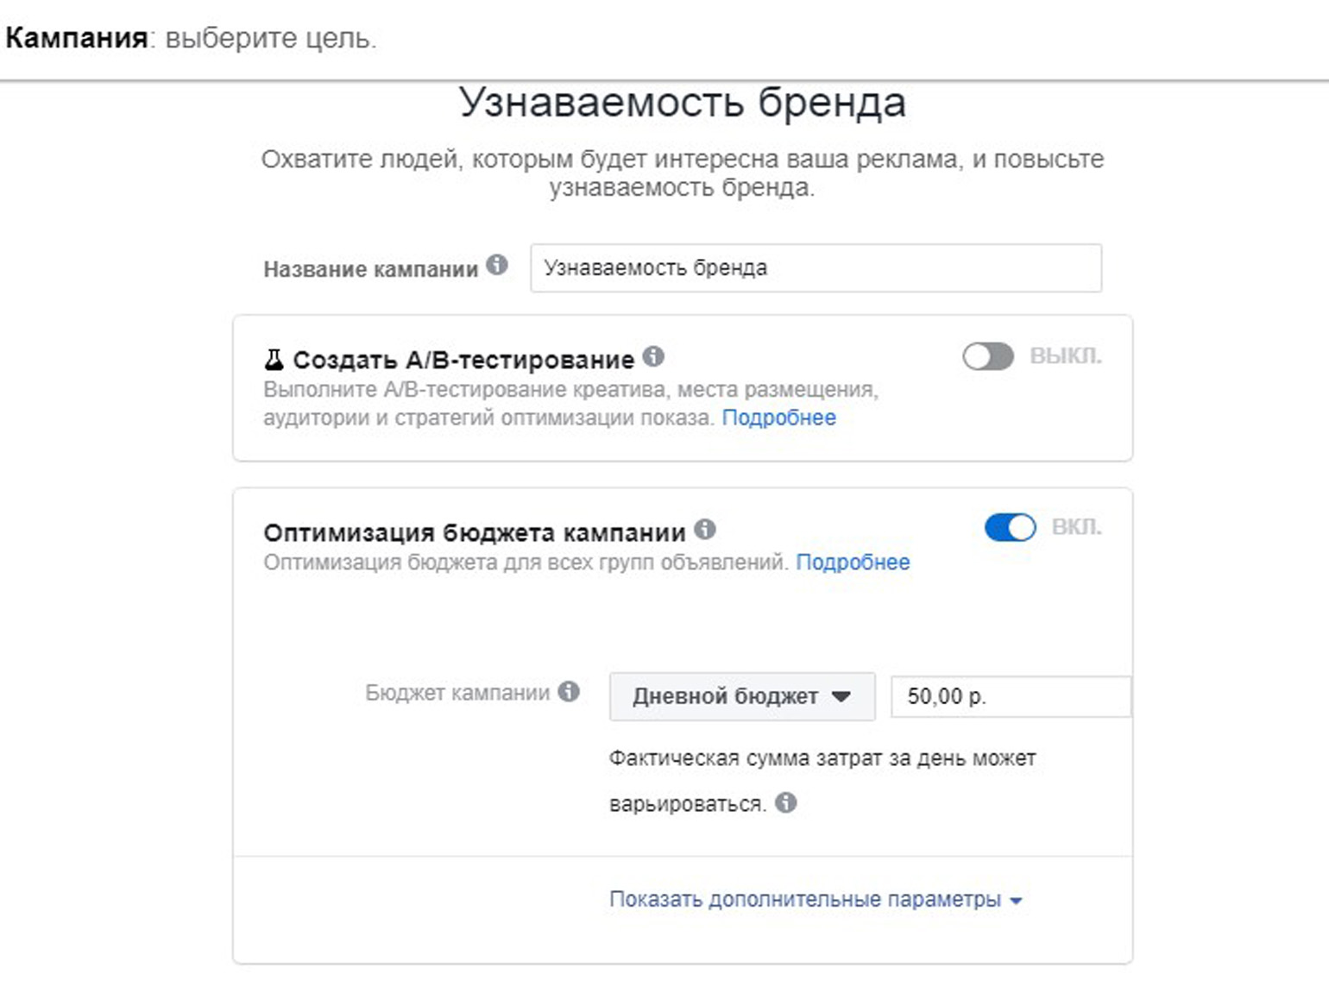Open Подробнее link about budget optimization
Screen dimensions: 1329x993
853,562
